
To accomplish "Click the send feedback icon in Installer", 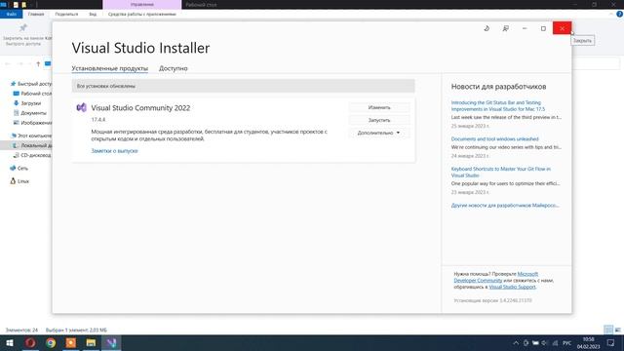I will click(x=505, y=28).
